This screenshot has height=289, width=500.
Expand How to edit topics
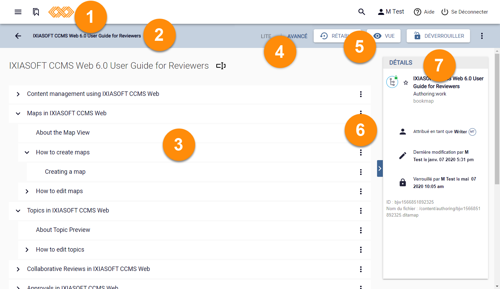point(27,250)
